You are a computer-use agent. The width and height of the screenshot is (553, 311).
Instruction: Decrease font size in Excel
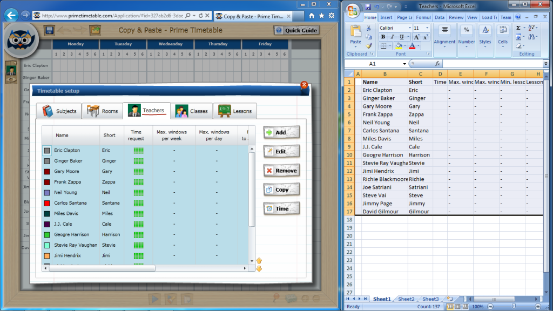pos(426,37)
